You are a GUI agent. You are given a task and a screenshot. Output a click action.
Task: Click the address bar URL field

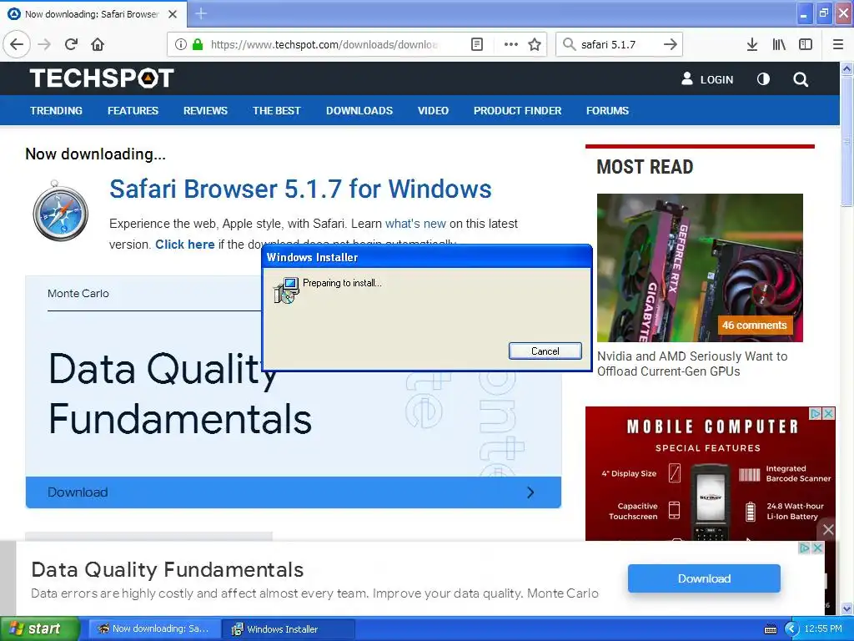[x=324, y=44]
